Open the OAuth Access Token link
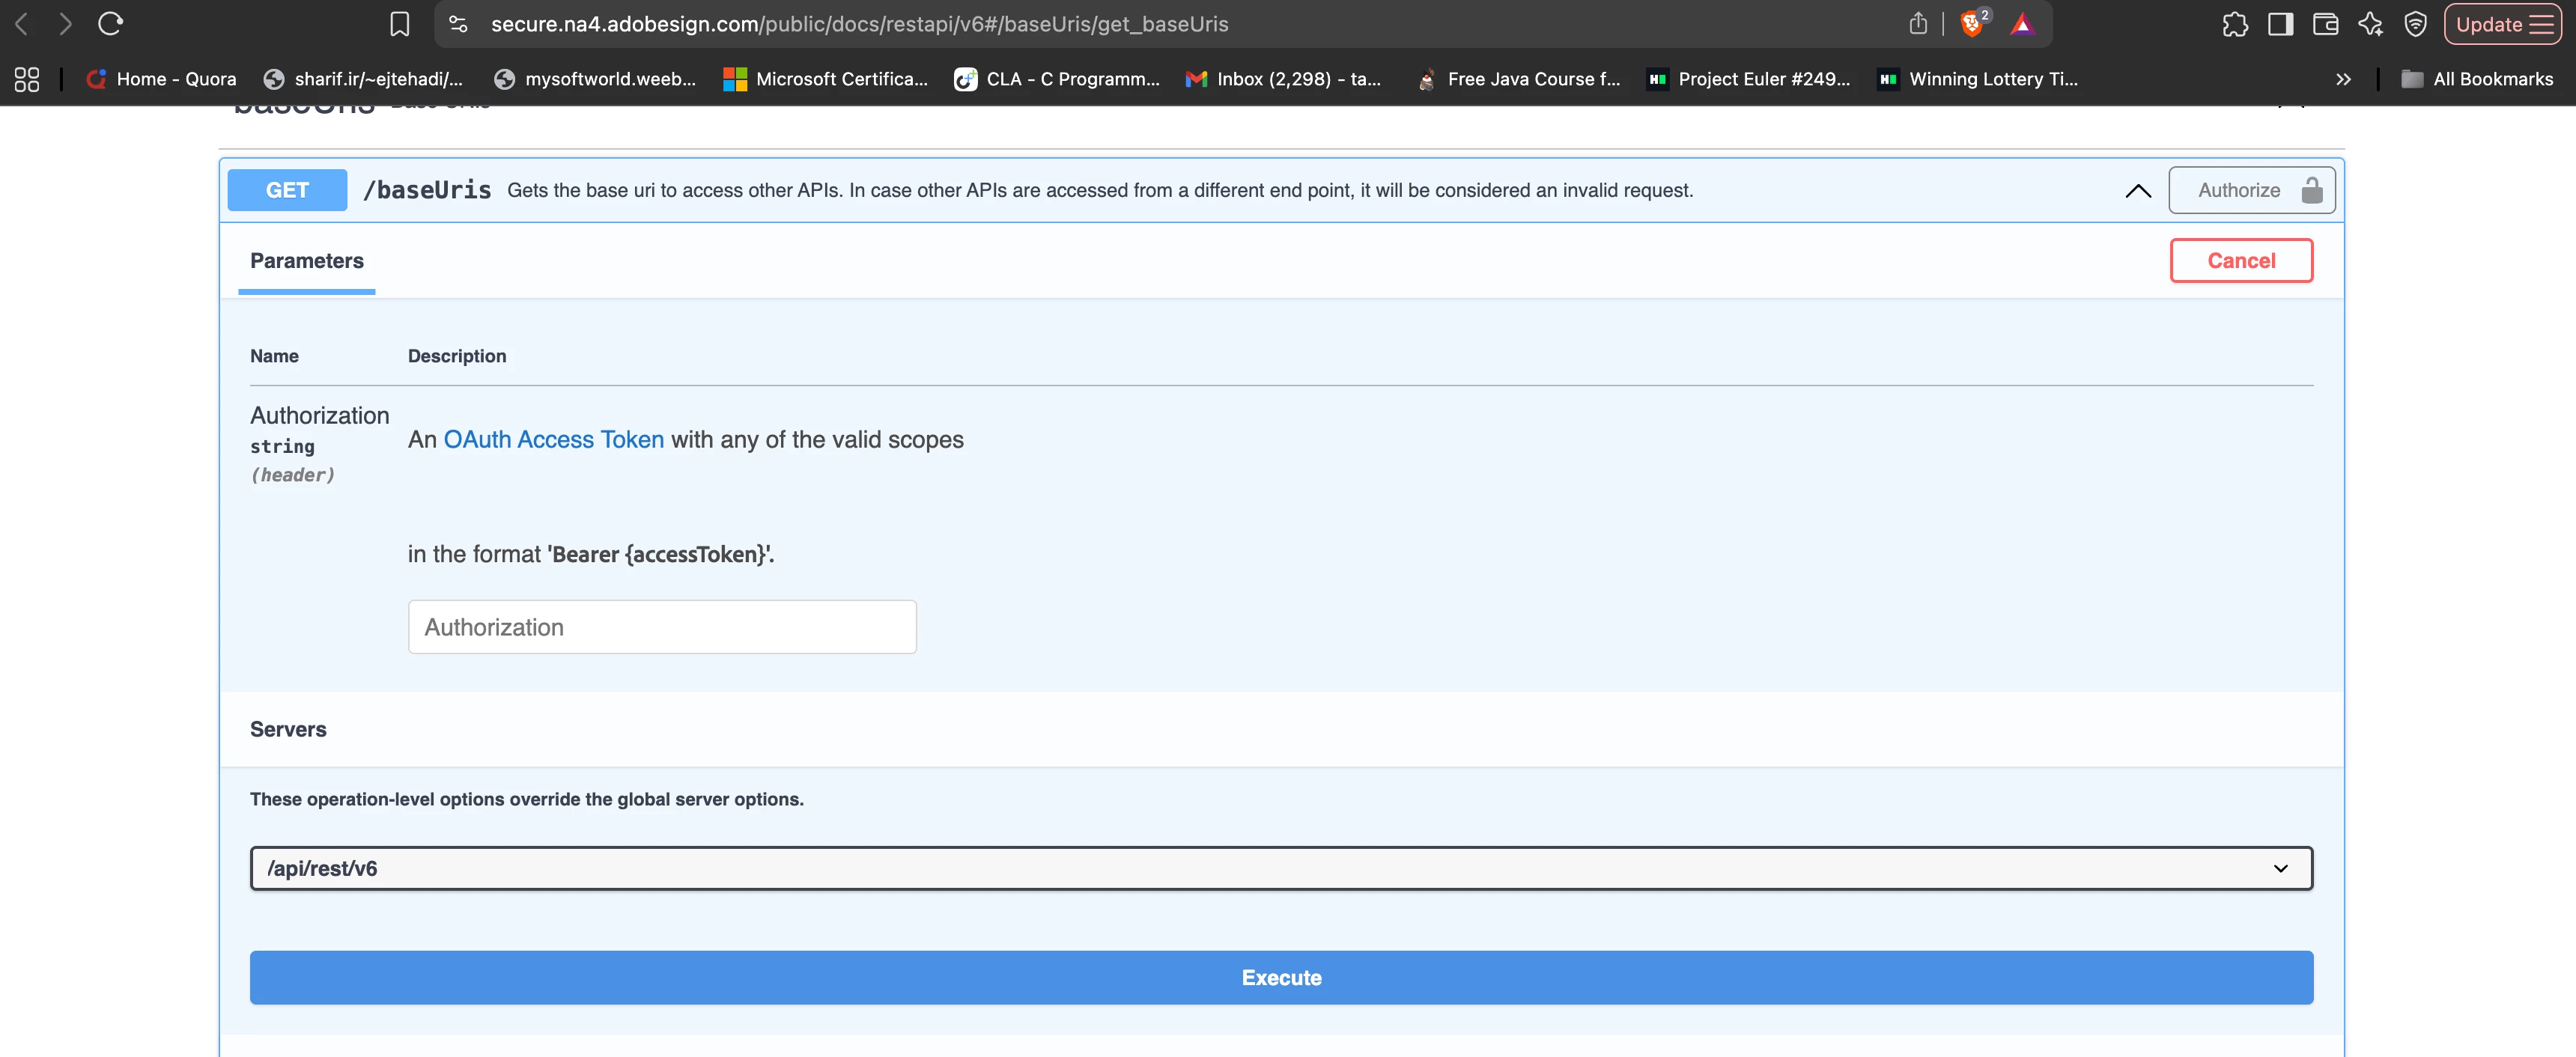Image resolution: width=2576 pixels, height=1057 pixels. [x=553, y=440]
